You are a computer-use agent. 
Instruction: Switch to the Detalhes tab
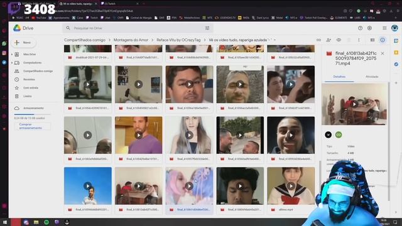click(339, 77)
